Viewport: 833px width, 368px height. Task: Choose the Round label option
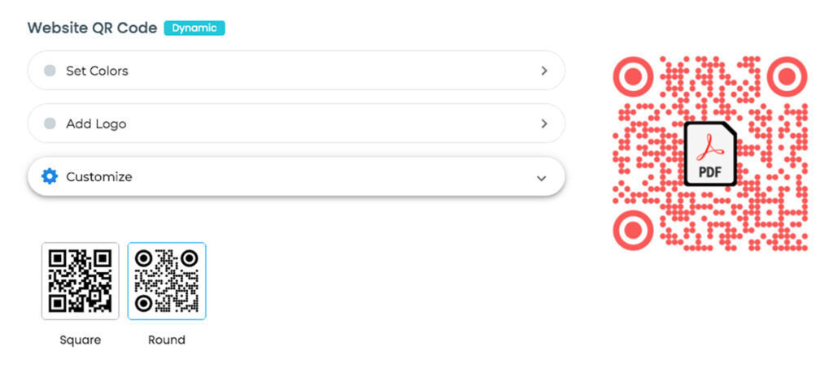pos(167,340)
